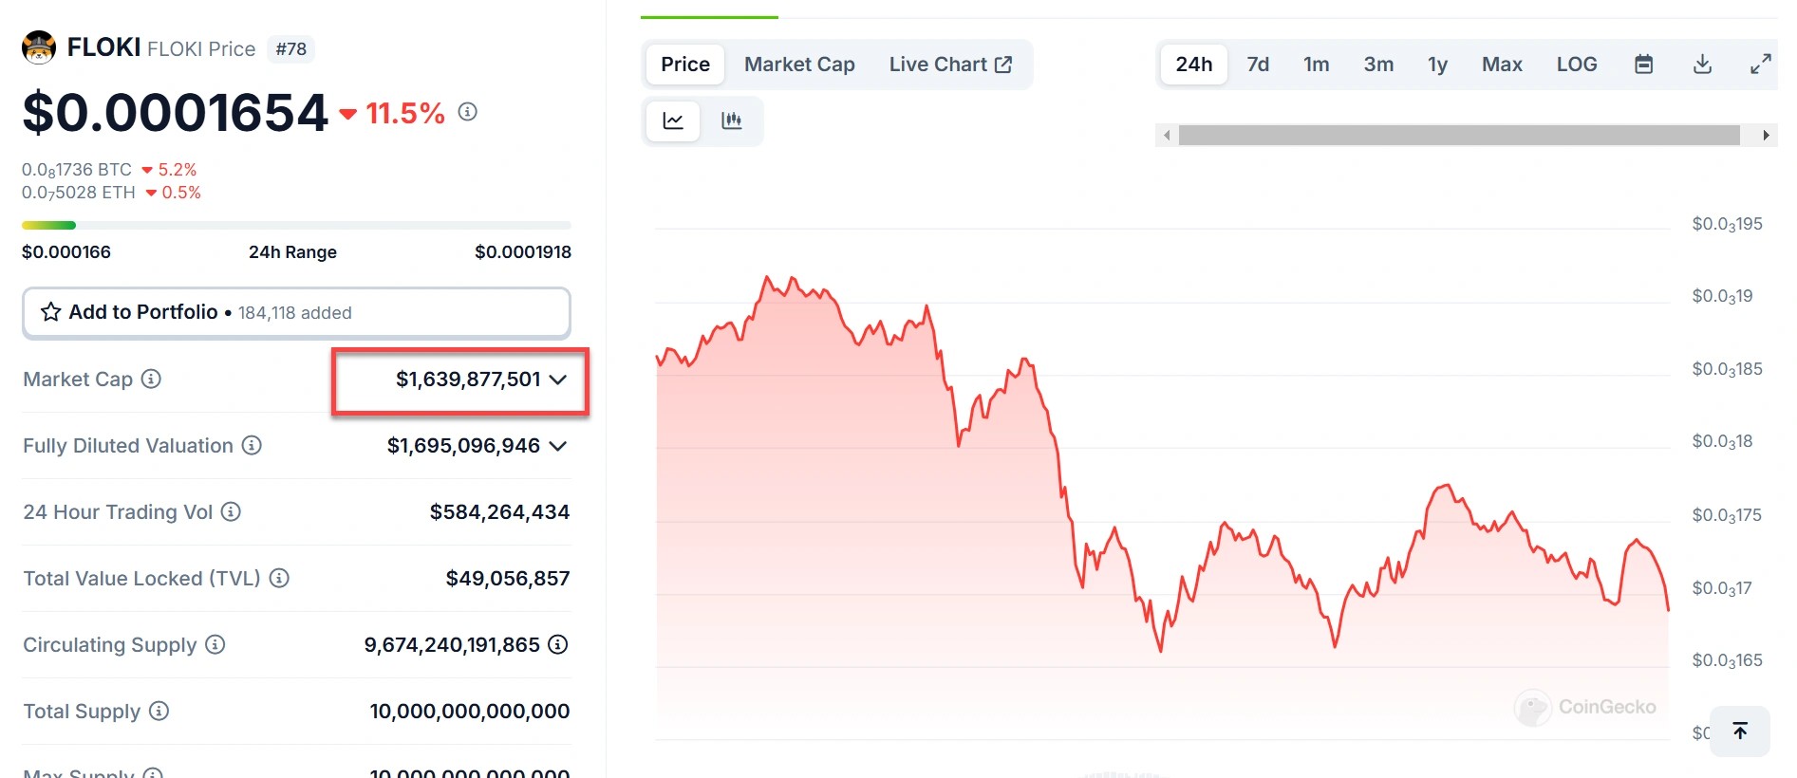Viewport: 1797px width, 778px height.
Task: Switch to Market Cap chart tab
Action: click(798, 65)
